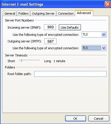111x124 pixels.
Task: Click the Incoming server (IMAP) port field
Action: point(50,27)
